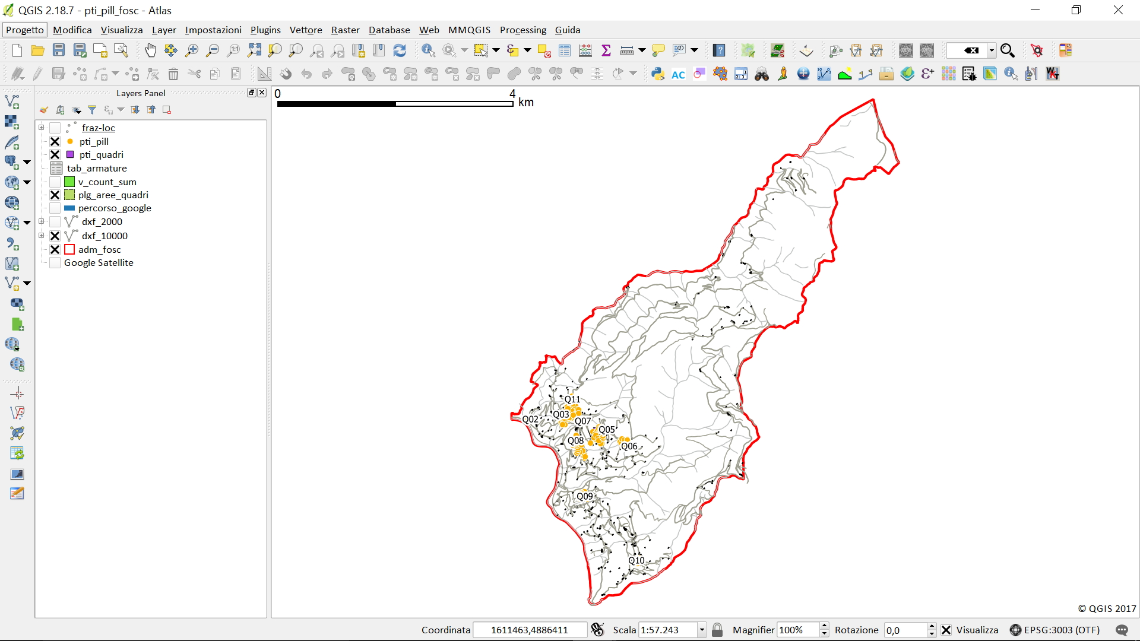Click the Zoom In magnifier tool
1140x641 pixels.
click(192, 50)
